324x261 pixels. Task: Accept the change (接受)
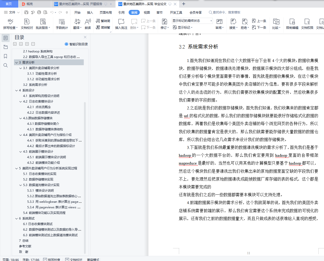coord(233,24)
